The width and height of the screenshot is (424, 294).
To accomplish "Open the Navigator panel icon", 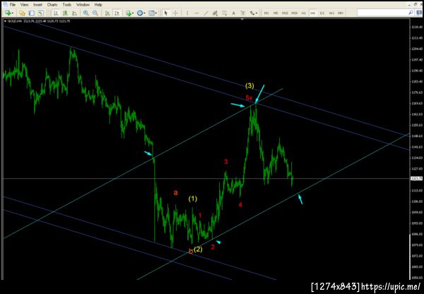I will click(x=40, y=13).
